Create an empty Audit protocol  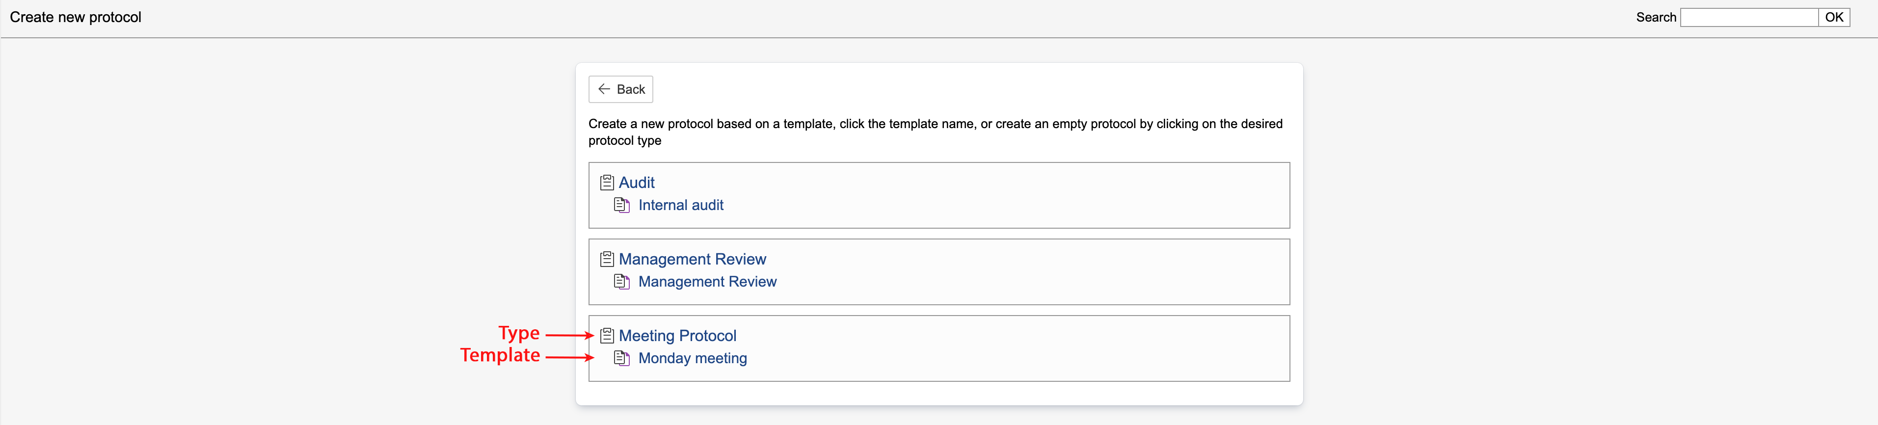[x=637, y=182]
